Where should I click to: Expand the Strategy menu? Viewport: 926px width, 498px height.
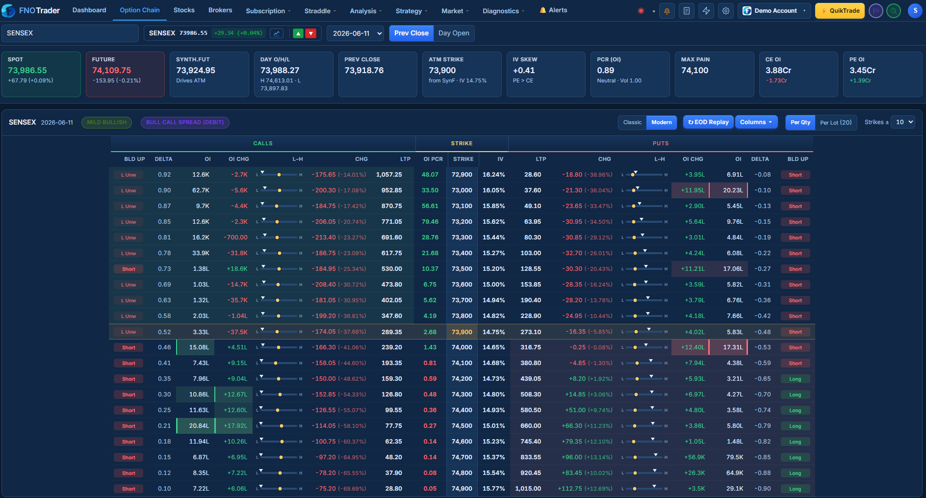click(412, 11)
